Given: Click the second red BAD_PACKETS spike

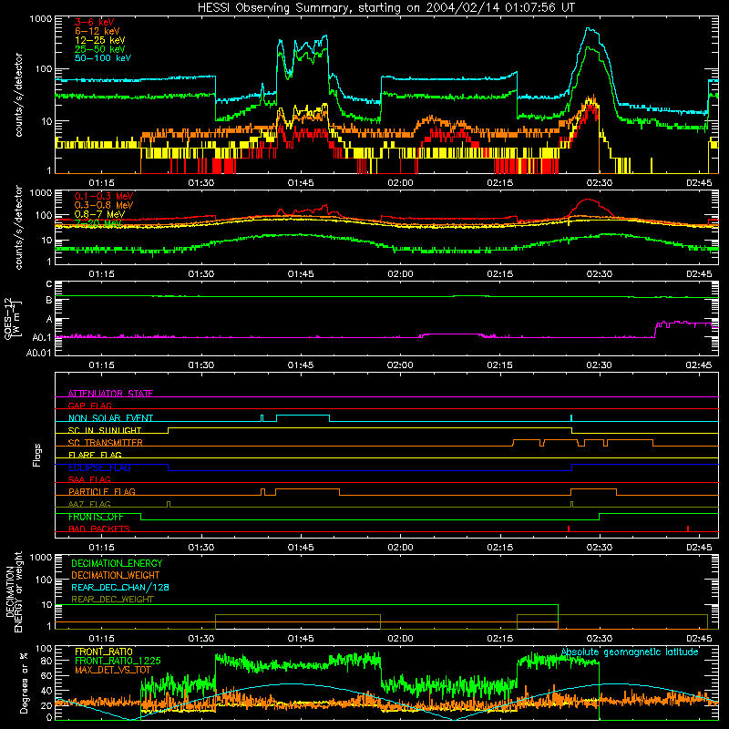Looking at the screenshot, I should 688,529.
